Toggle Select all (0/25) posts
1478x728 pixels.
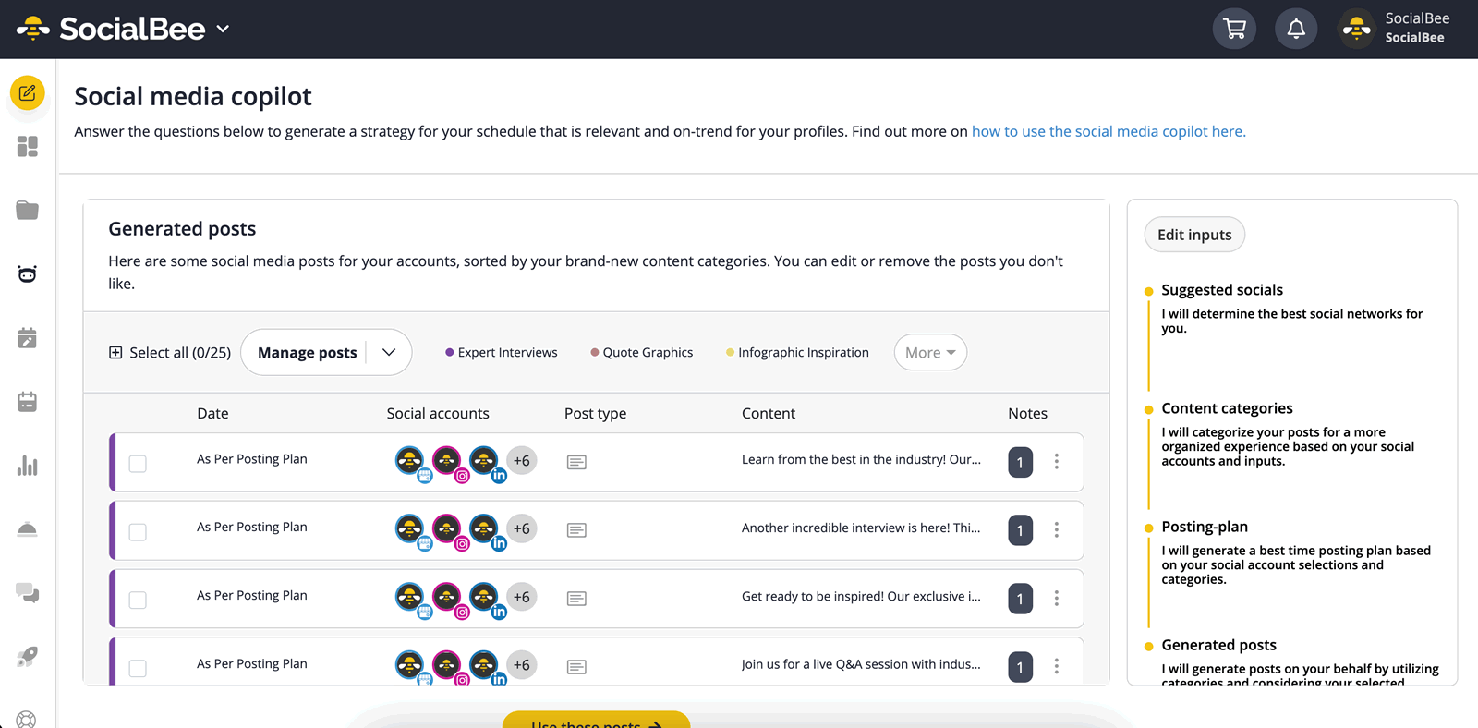pyautogui.click(x=170, y=353)
